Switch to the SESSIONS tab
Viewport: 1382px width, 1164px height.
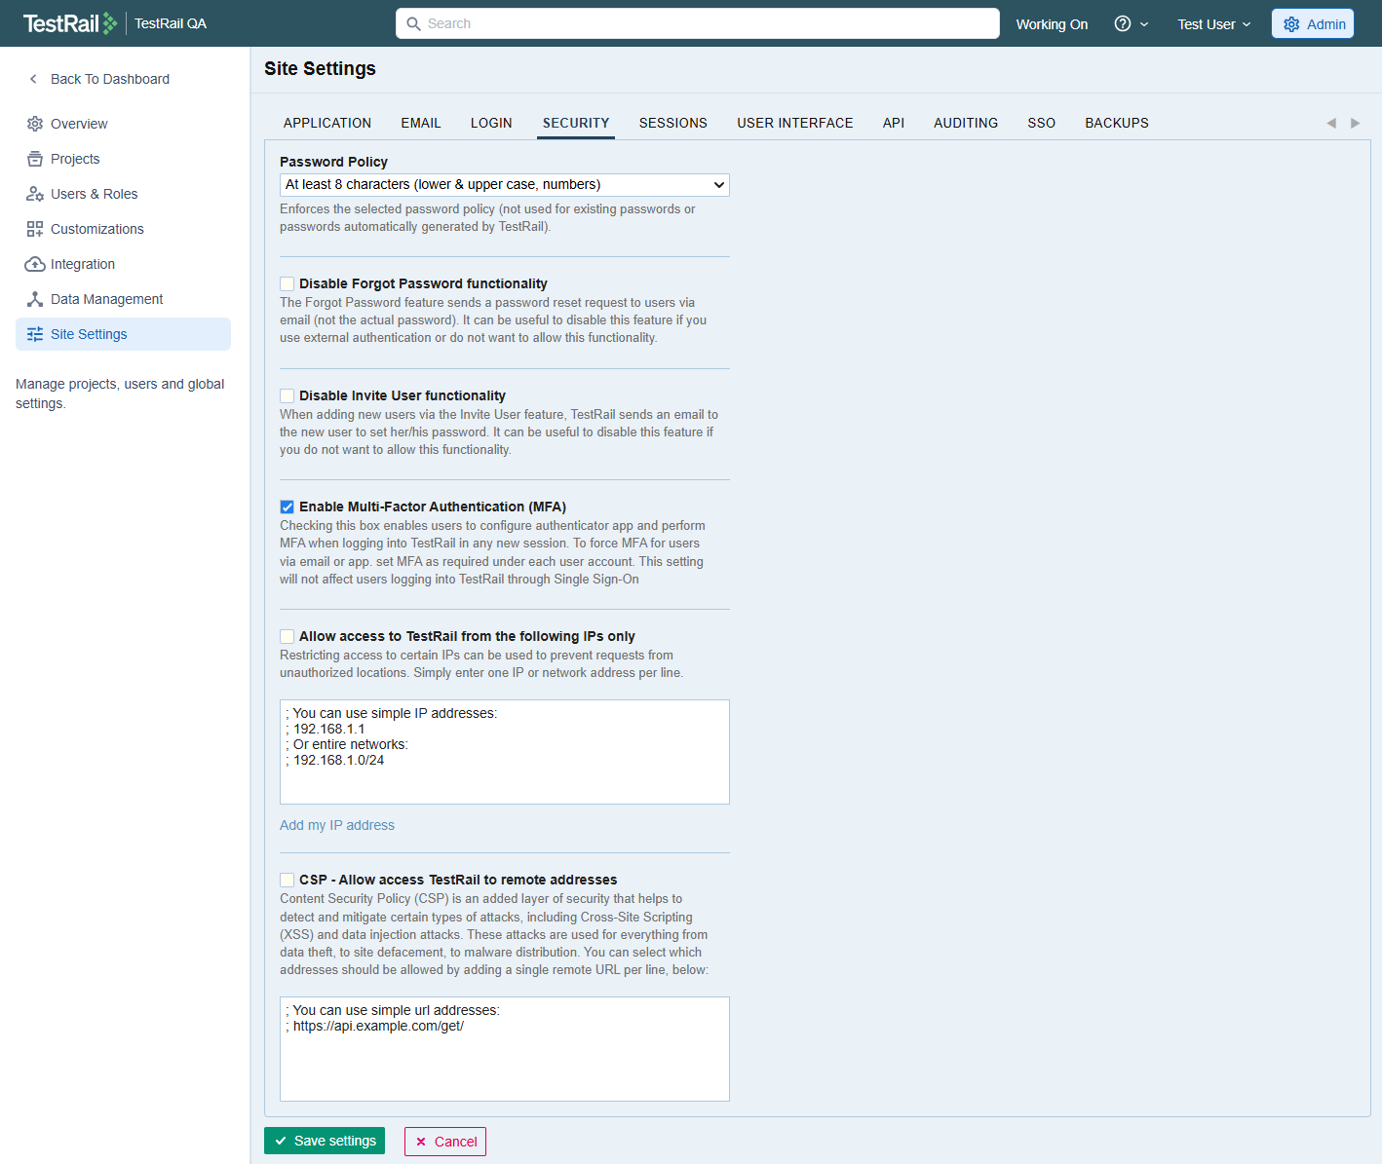672,123
